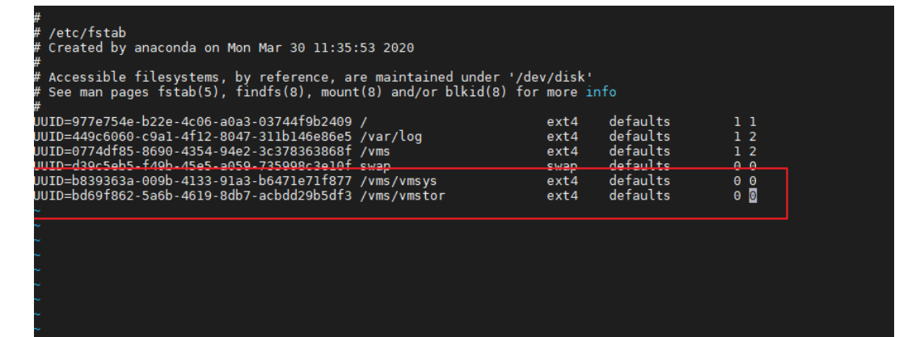Click the word 'anaconda' in comment

167,48
